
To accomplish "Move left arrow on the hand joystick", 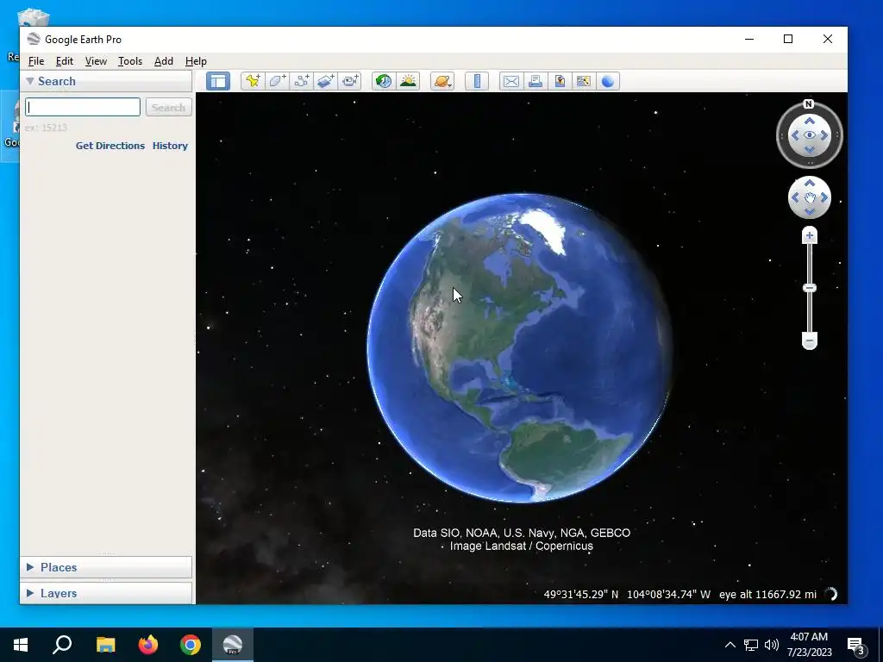I will [795, 197].
